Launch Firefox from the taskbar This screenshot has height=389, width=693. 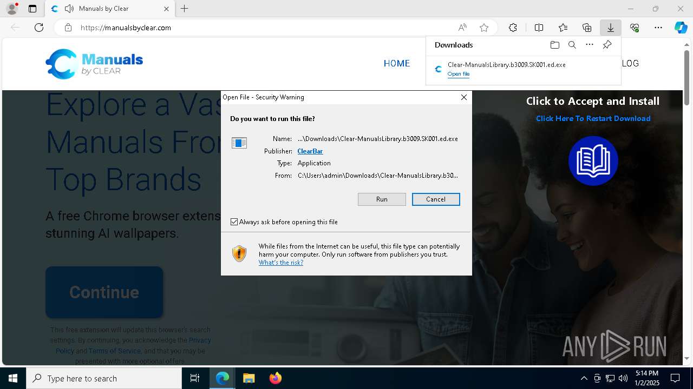pyautogui.click(x=275, y=378)
